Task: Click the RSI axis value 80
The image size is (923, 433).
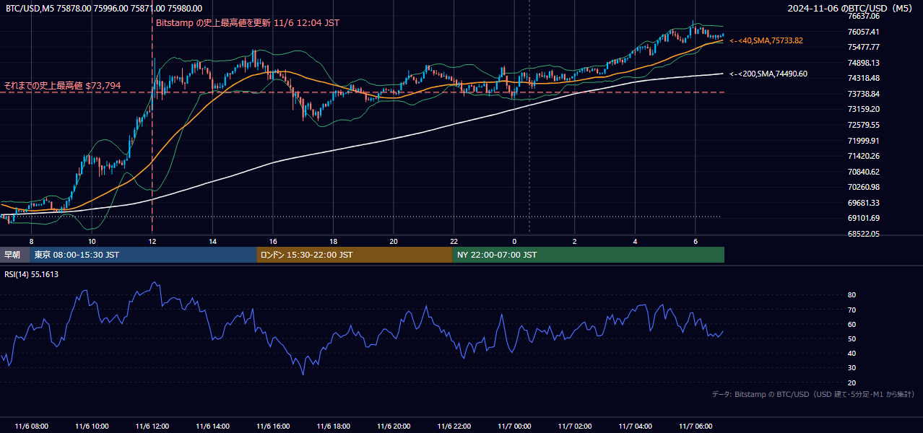Action: tap(852, 295)
